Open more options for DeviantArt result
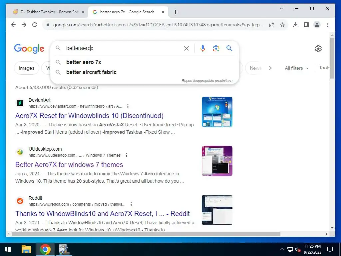The height and width of the screenshot is (256, 341). click(128, 106)
